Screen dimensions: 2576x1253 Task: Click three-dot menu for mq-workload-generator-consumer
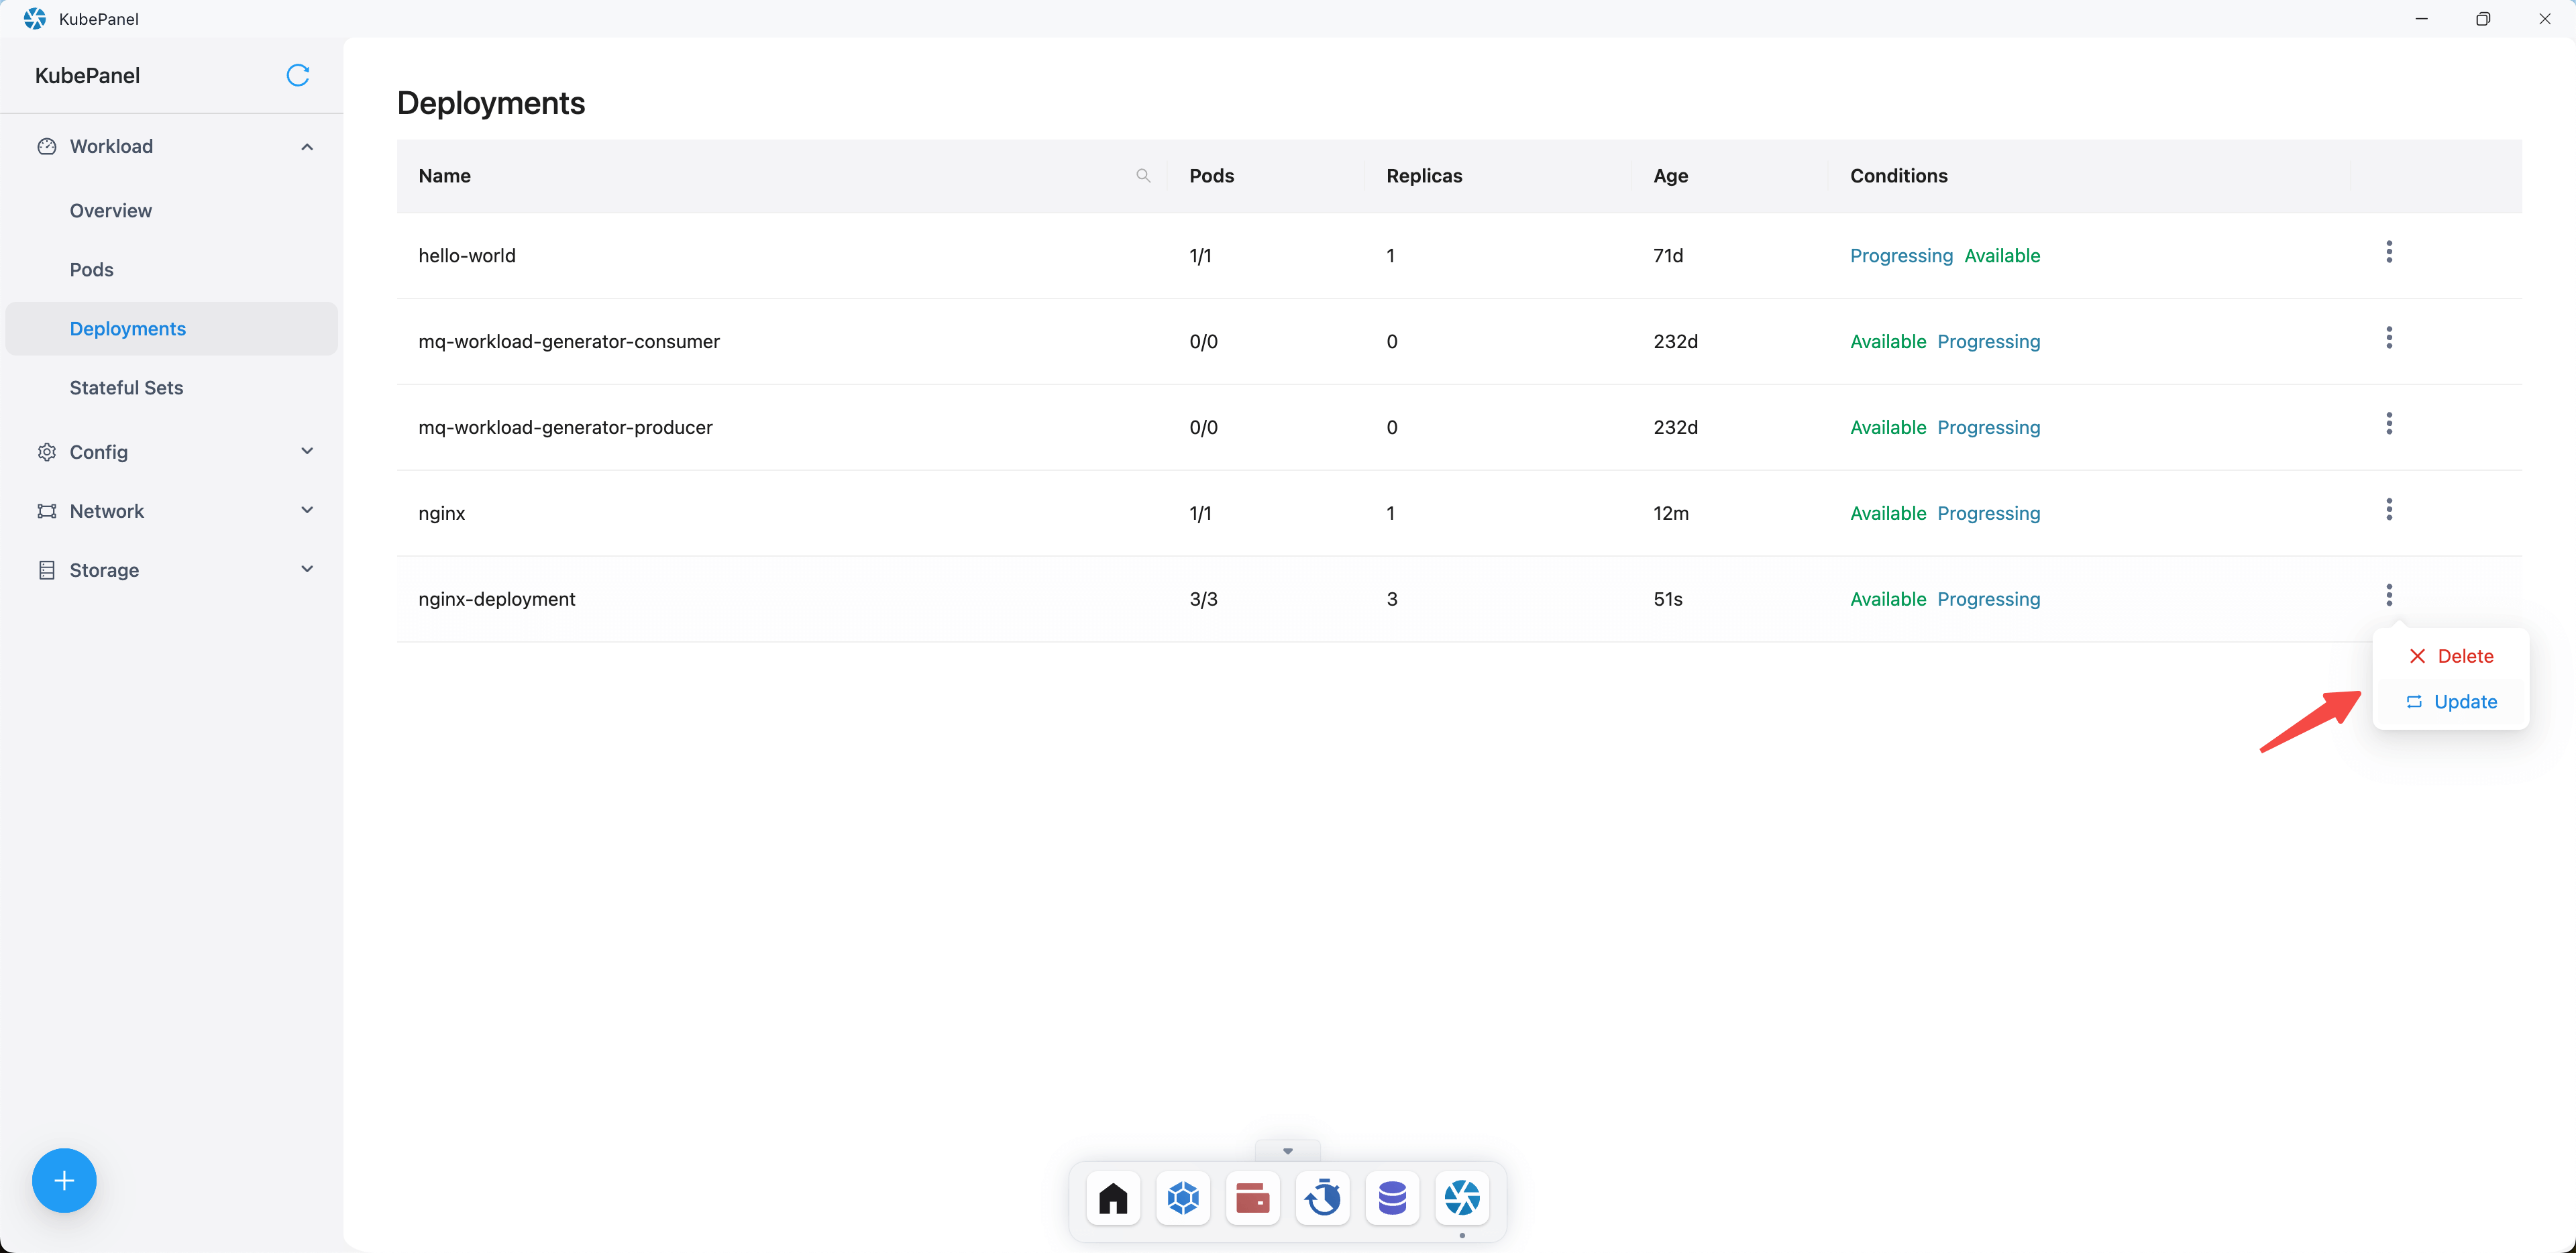pos(2389,338)
